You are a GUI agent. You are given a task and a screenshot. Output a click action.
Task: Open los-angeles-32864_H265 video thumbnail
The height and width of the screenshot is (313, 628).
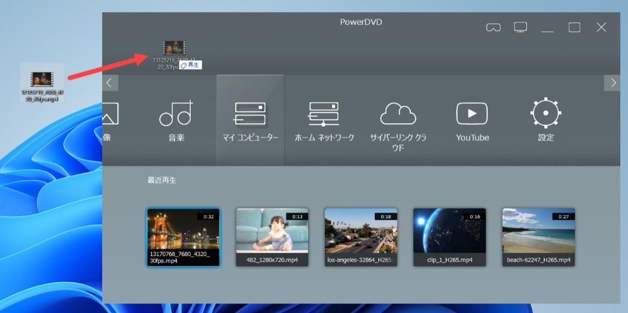[x=361, y=237]
